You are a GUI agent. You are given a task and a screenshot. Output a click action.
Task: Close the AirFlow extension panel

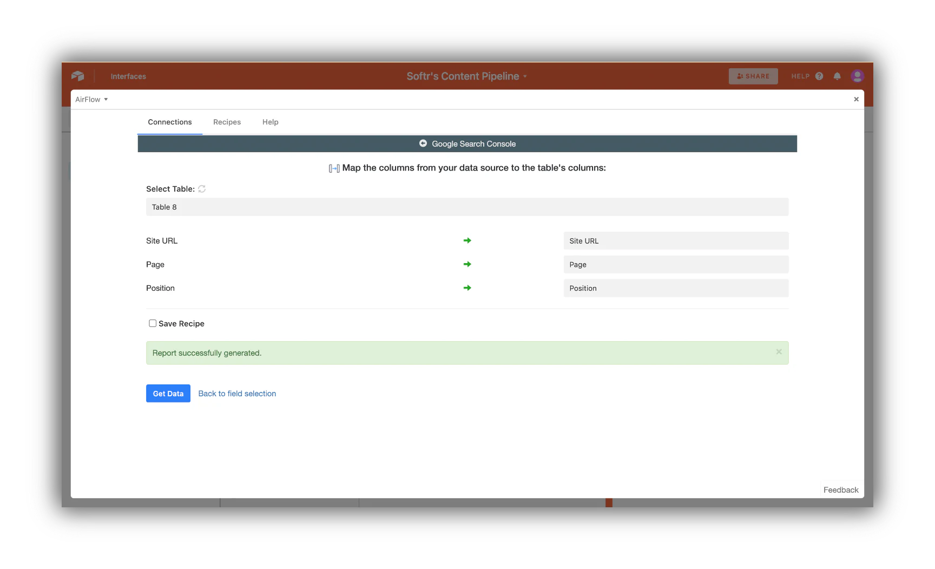point(856,99)
